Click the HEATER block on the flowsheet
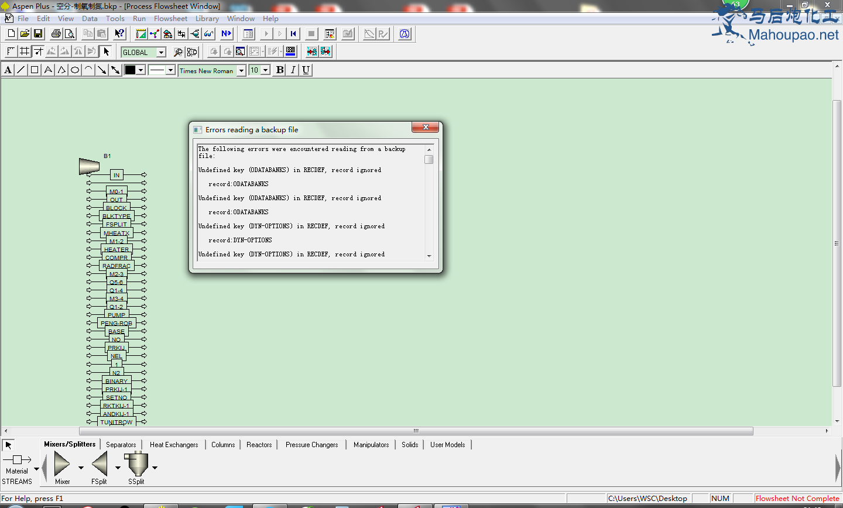 click(x=116, y=249)
